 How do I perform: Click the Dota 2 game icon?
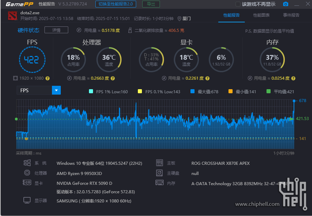click(x=12, y=16)
